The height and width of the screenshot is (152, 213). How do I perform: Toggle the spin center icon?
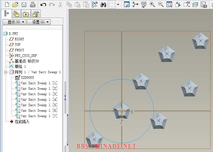(x=135, y=5)
